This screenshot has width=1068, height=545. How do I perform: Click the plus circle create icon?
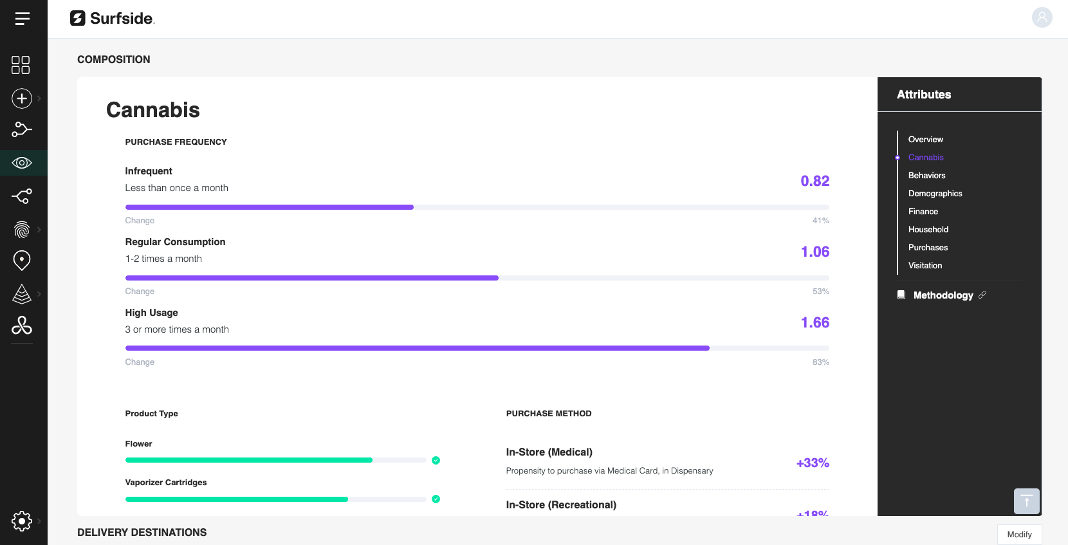[22, 98]
